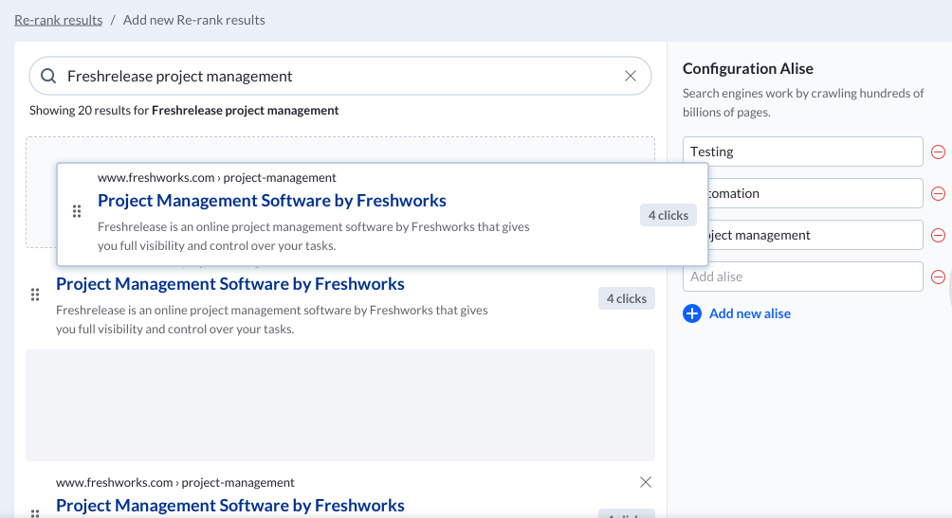Click the drag handle of second result
952x518 pixels.
point(35,295)
